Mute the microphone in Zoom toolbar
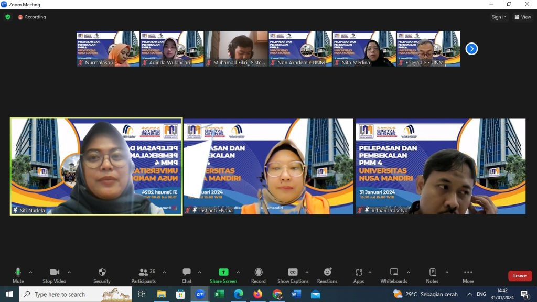The height and width of the screenshot is (302, 537). pyautogui.click(x=18, y=276)
